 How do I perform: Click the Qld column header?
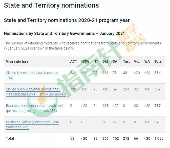[105, 61]
